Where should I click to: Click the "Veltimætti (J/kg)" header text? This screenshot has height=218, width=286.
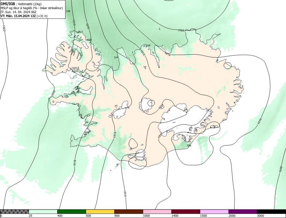pos(30,4)
